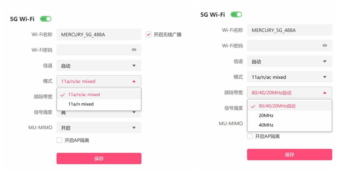The height and width of the screenshot is (175, 338).
Task: Click left Wi-Fi名称 field MERCURY_5G_488A
Action: pos(99,34)
